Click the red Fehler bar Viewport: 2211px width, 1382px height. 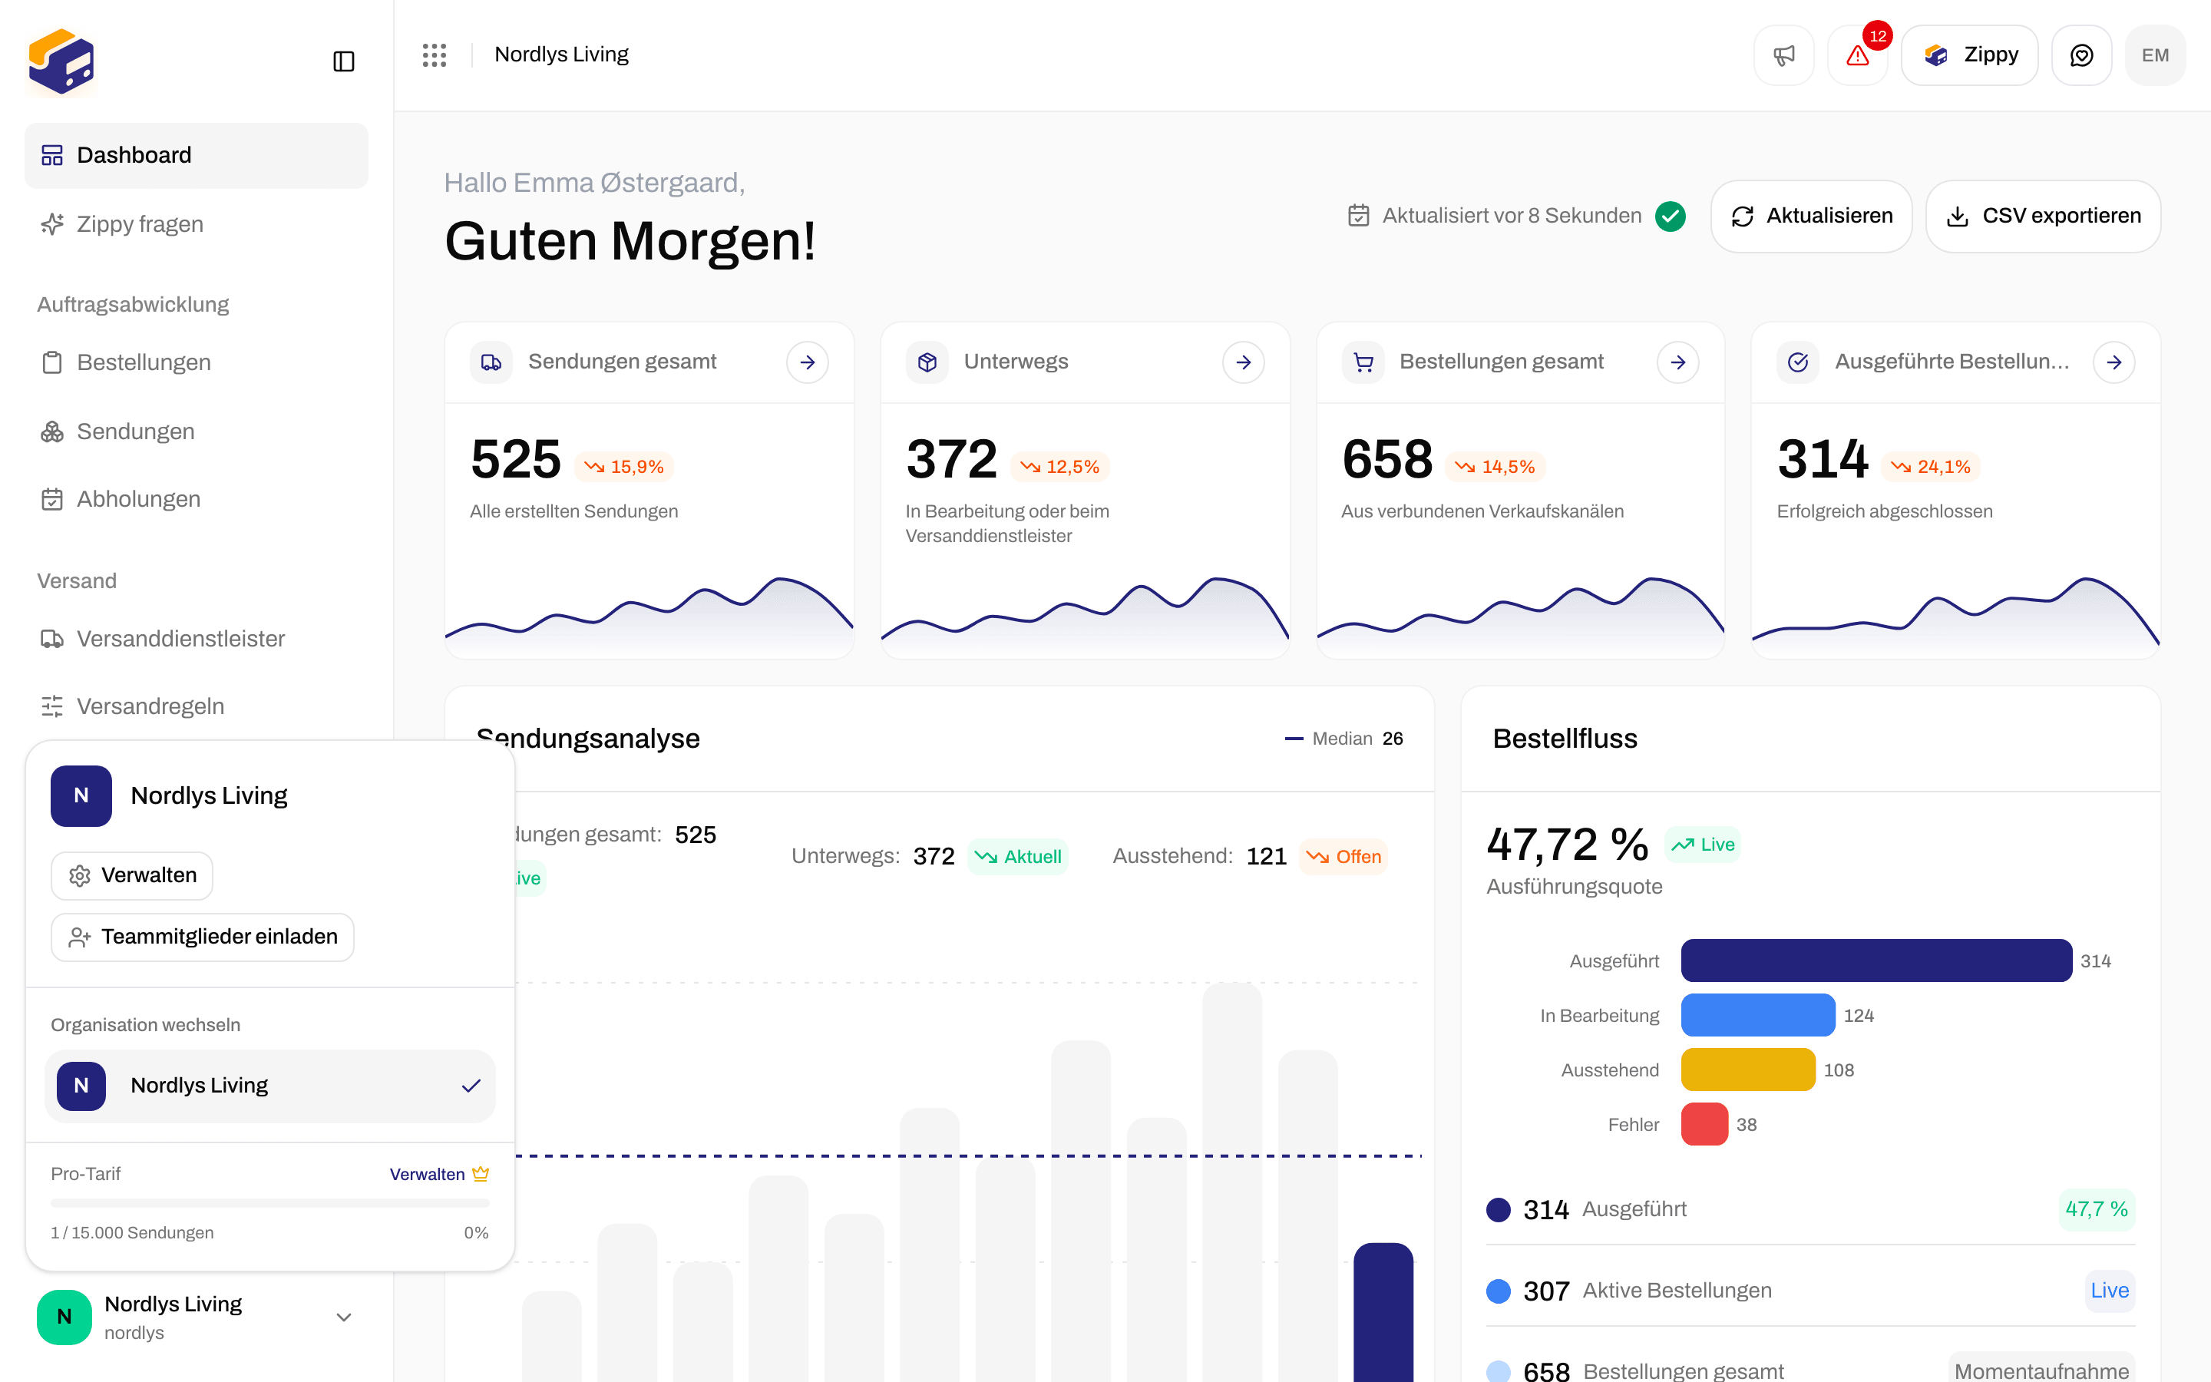(x=1704, y=1124)
